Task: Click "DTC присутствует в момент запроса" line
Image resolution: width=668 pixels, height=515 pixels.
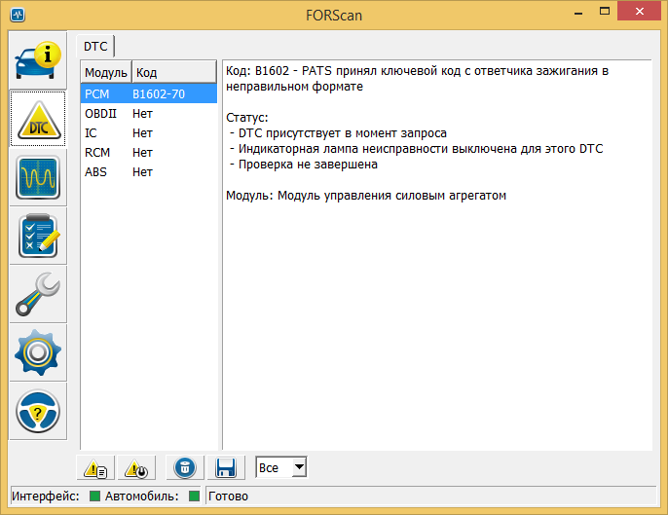Action: [338, 133]
